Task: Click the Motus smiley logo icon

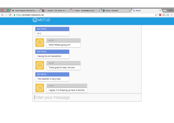Action: [35, 20]
